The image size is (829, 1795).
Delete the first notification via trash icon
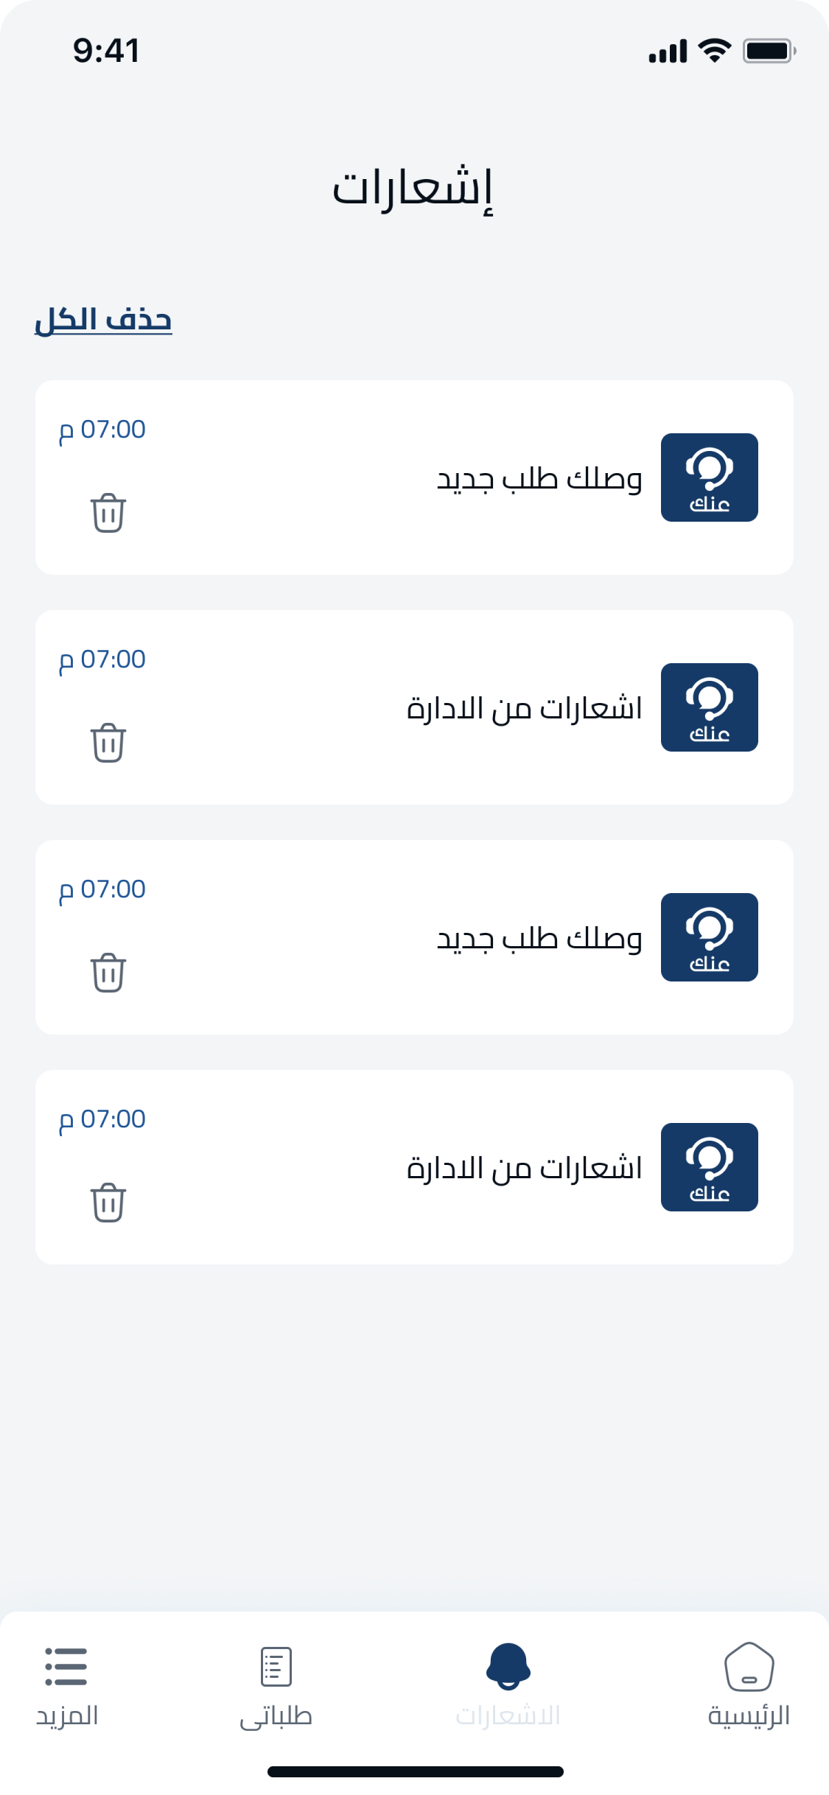(108, 513)
